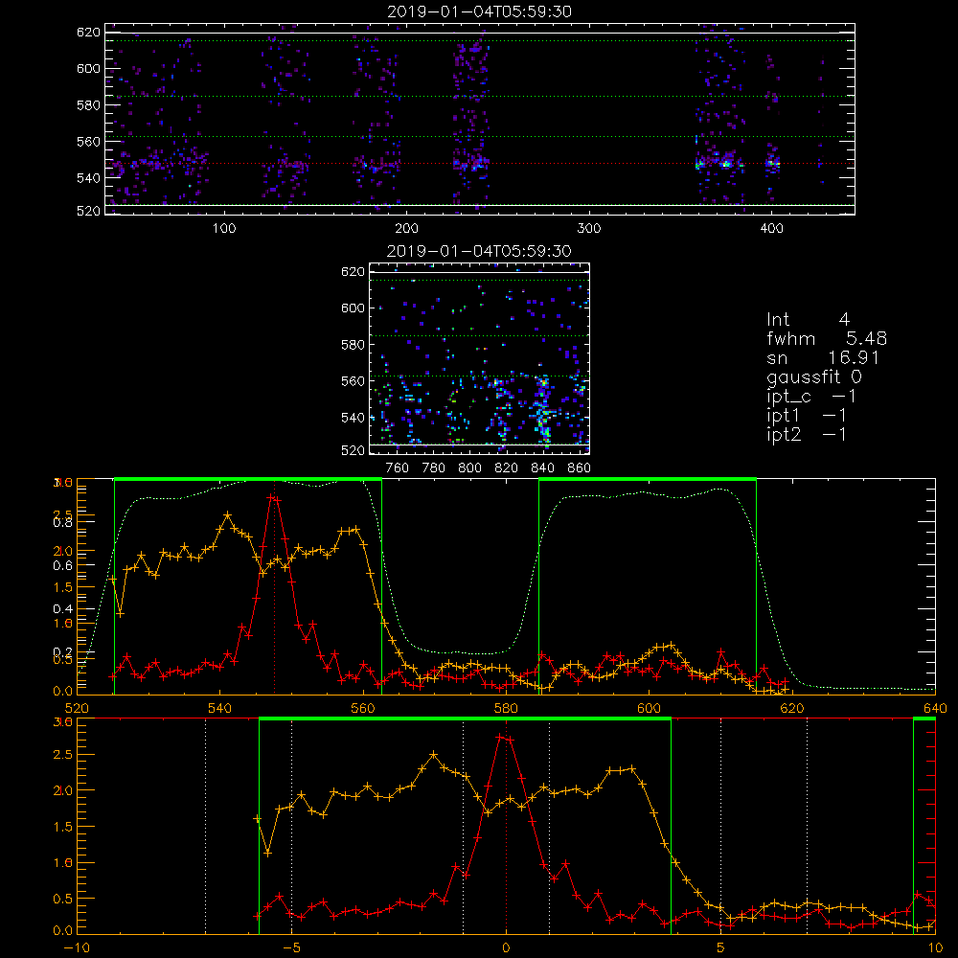This screenshot has height=958, width=958.
Task: Click the 'gaussfit 0' text
Action: click(x=813, y=376)
